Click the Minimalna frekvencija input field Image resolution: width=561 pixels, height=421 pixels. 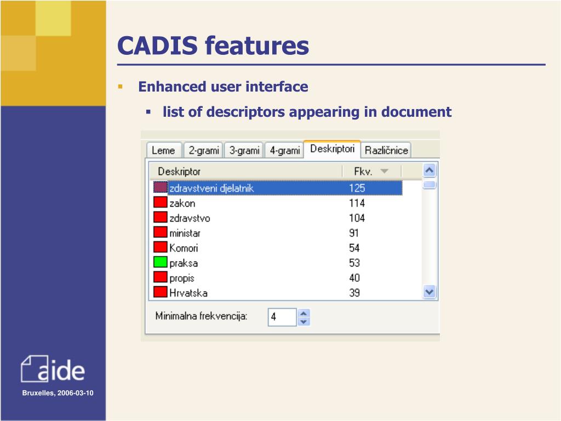tap(282, 317)
